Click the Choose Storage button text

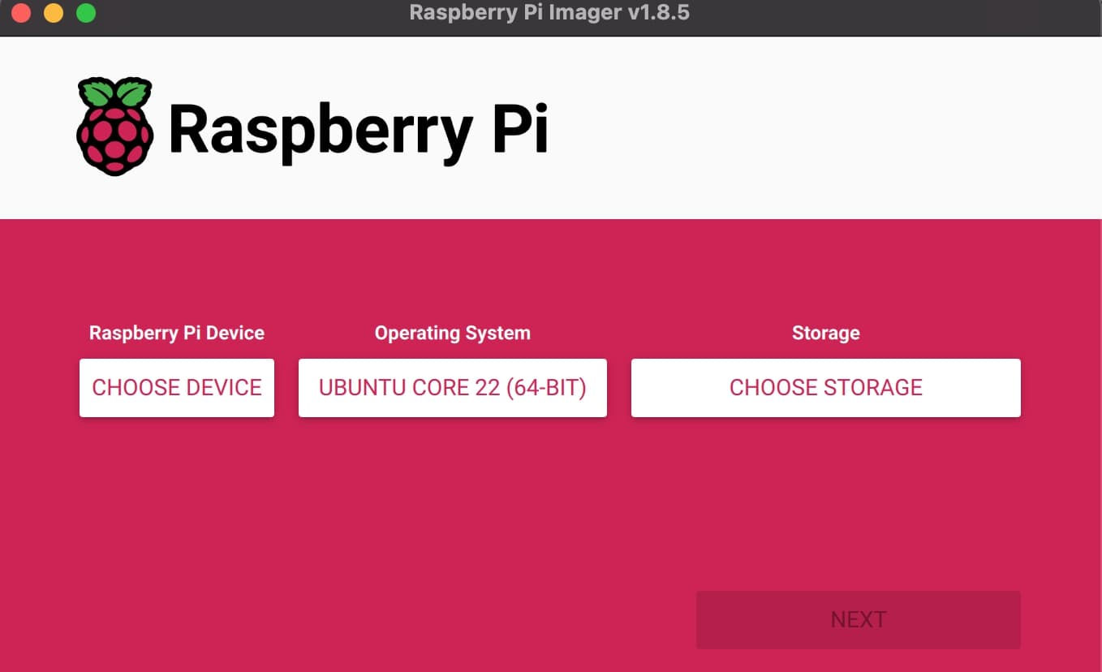(x=825, y=387)
